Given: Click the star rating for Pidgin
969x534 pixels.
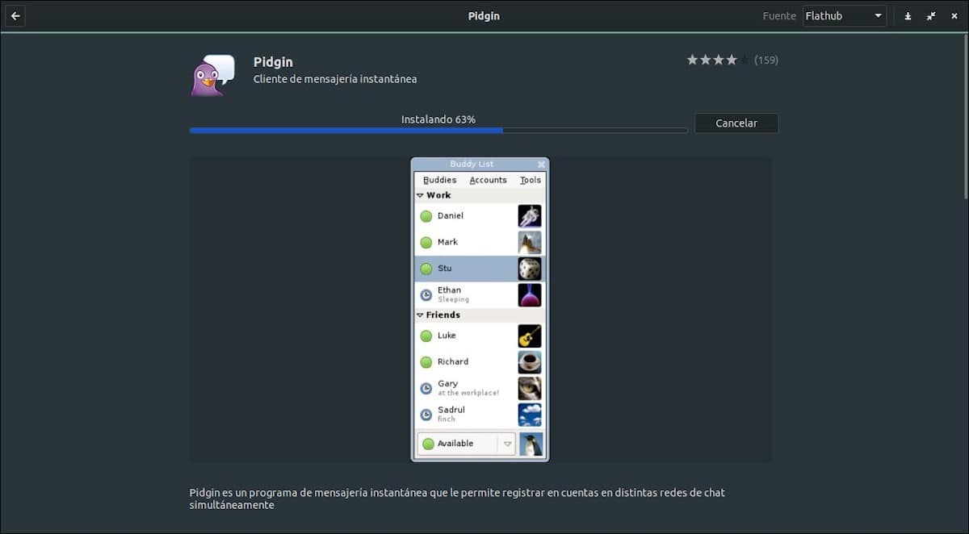Looking at the screenshot, I should pos(717,60).
